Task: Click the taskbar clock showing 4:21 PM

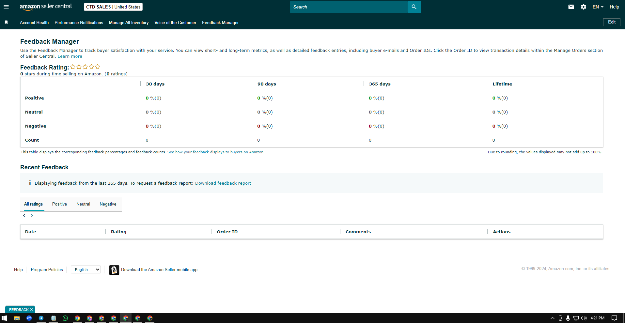Action: (598, 318)
